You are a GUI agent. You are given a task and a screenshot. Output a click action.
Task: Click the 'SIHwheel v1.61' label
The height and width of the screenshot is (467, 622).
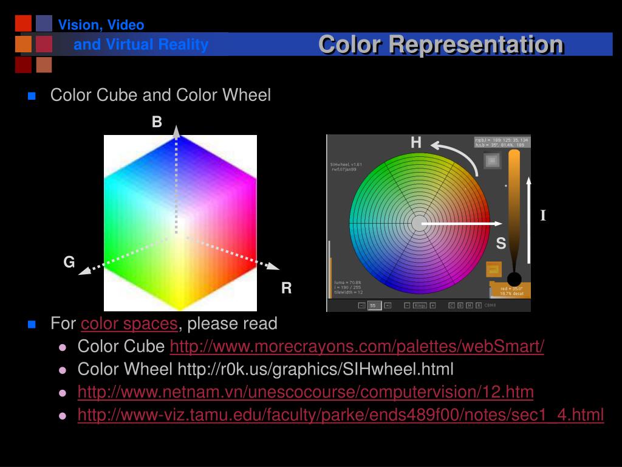[x=346, y=164]
